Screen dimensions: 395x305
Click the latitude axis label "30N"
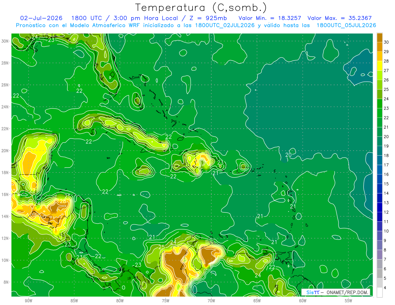pyautogui.click(x=5, y=41)
